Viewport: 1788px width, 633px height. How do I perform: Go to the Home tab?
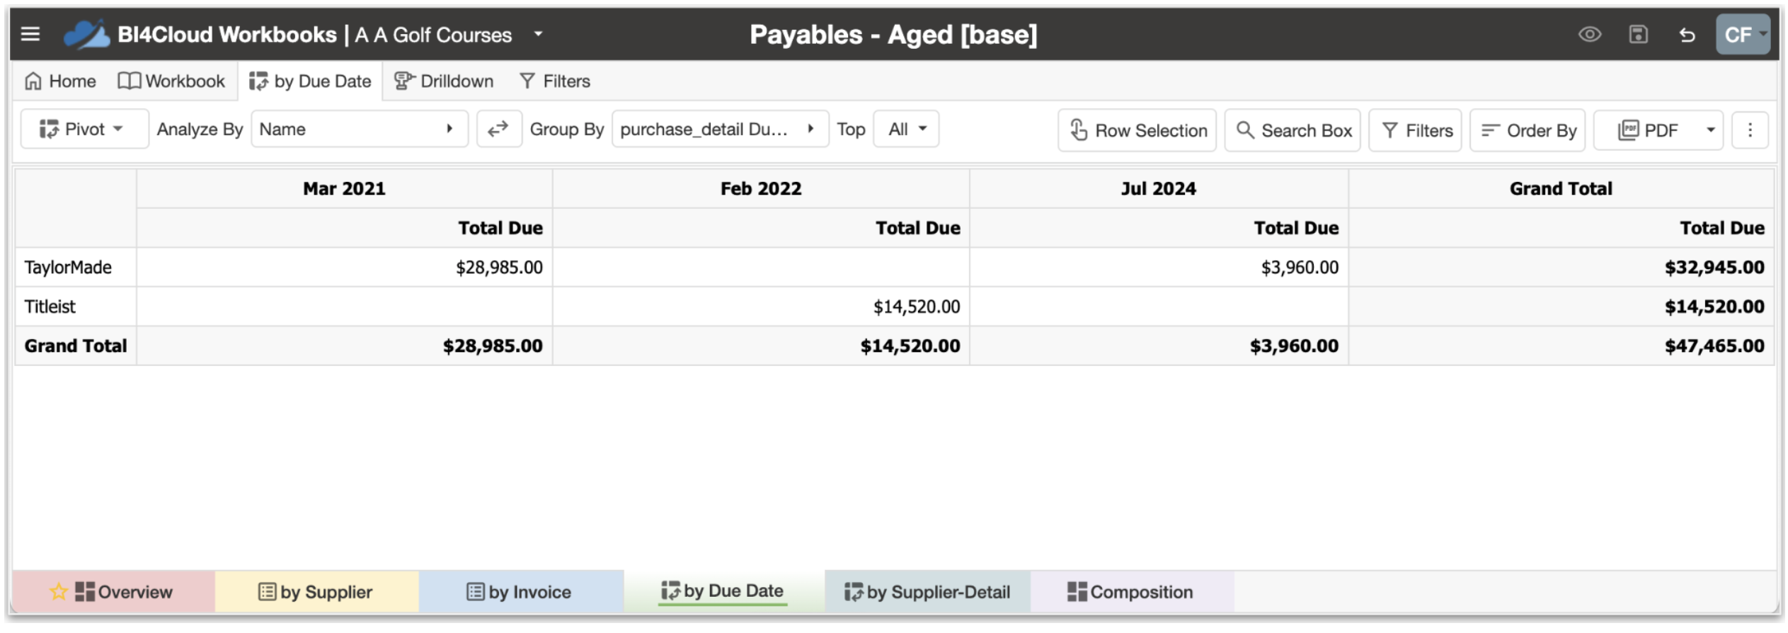click(x=60, y=81)
